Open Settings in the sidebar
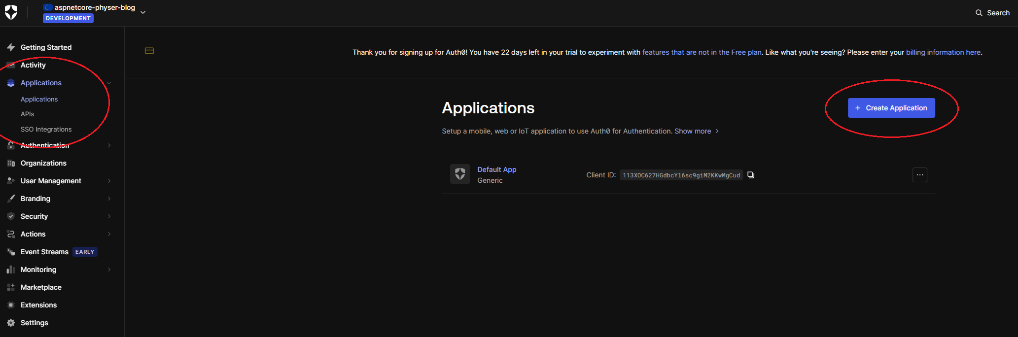This screenshot has height=337, width=1018. coord(34,323)
